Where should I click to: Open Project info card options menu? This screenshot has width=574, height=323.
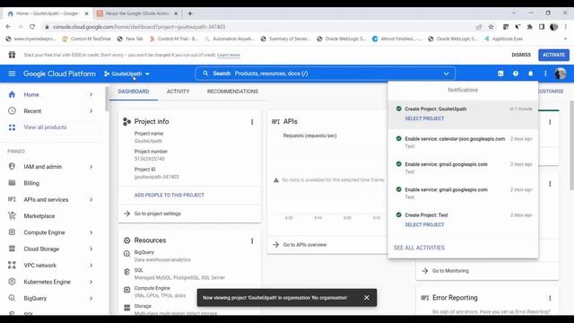tap(252, 122)
